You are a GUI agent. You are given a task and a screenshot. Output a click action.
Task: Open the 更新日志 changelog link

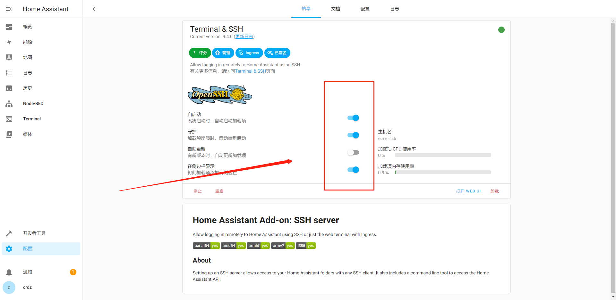click(244, 37)
